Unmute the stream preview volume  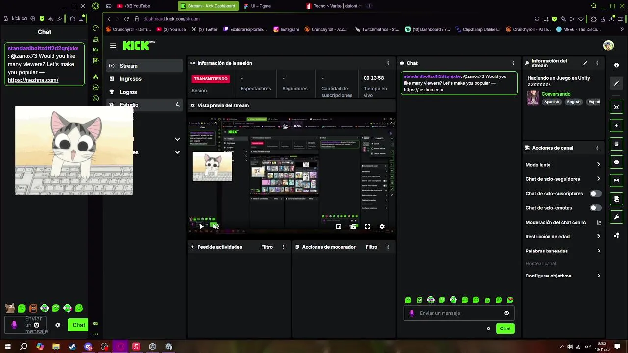pyautogui.click(x=215, y=227)
